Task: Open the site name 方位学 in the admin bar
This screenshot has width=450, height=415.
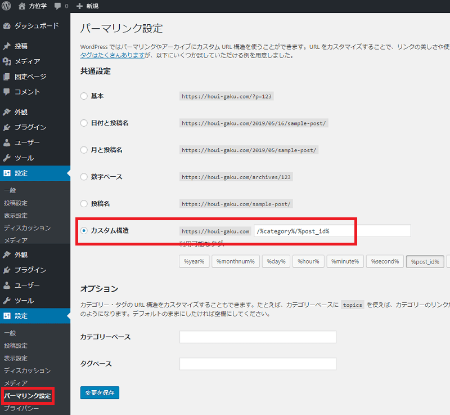Action: (x=38, y=6)
